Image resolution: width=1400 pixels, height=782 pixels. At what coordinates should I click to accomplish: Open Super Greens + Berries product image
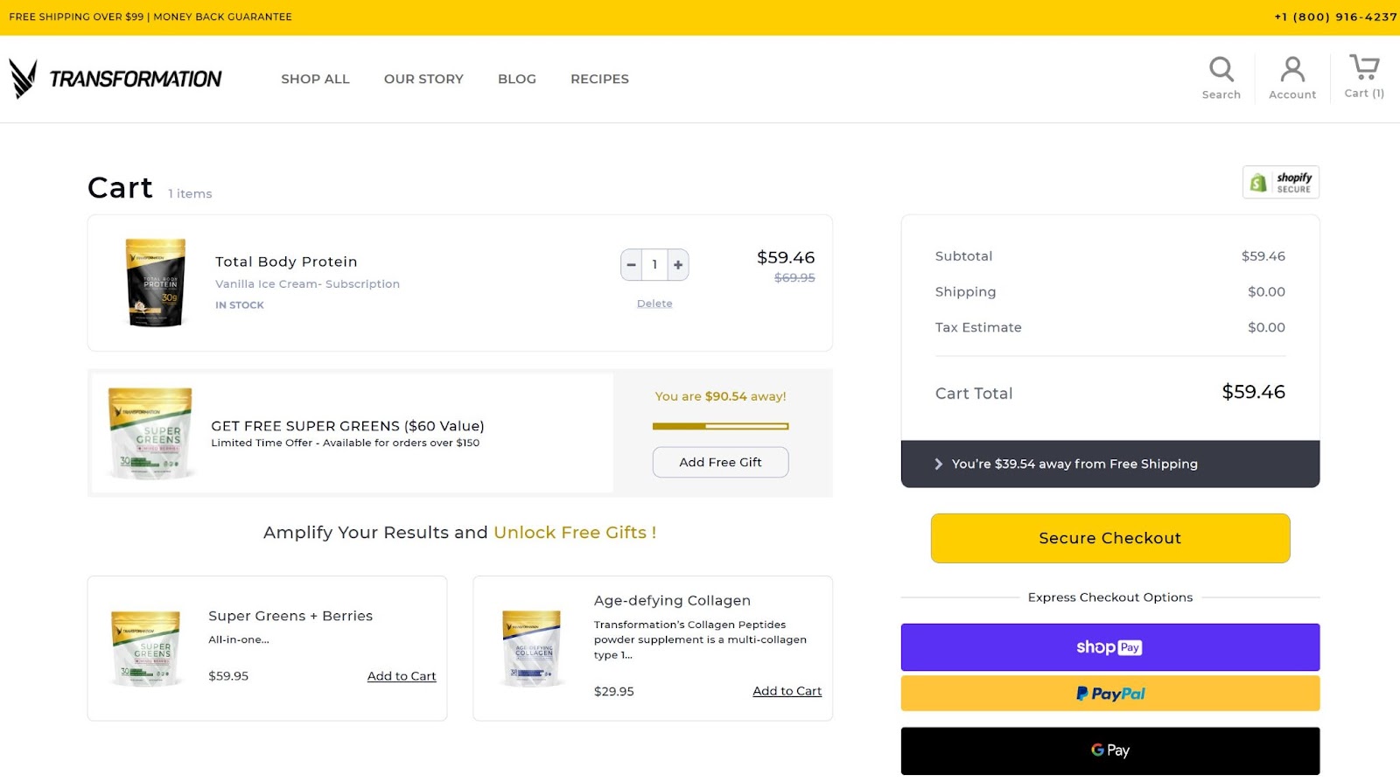(x=147, y=648)
